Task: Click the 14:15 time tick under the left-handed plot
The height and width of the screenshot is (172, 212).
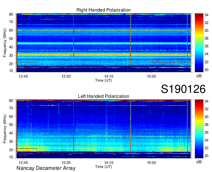Action: 109,163
